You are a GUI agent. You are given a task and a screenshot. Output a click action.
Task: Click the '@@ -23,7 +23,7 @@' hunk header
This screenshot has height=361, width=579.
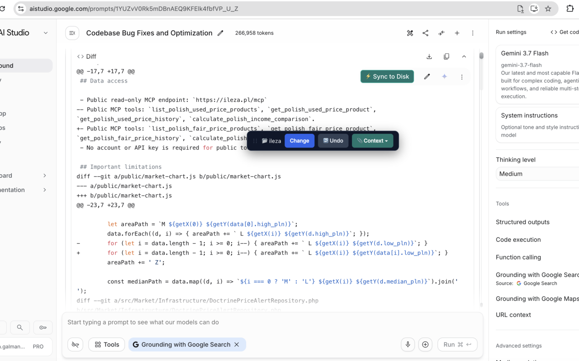click(105, 205)
